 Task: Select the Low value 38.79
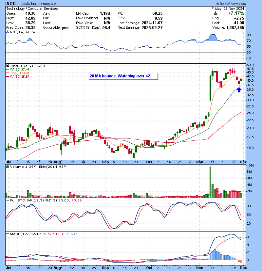[x=30, y=23]
